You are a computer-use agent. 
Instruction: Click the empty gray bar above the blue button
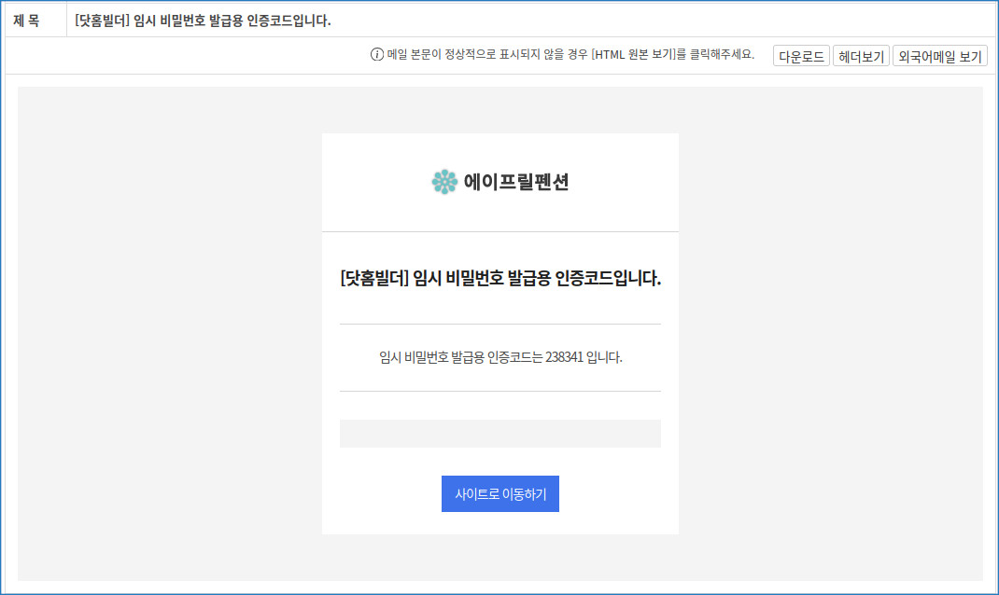(x=499, y=434)
